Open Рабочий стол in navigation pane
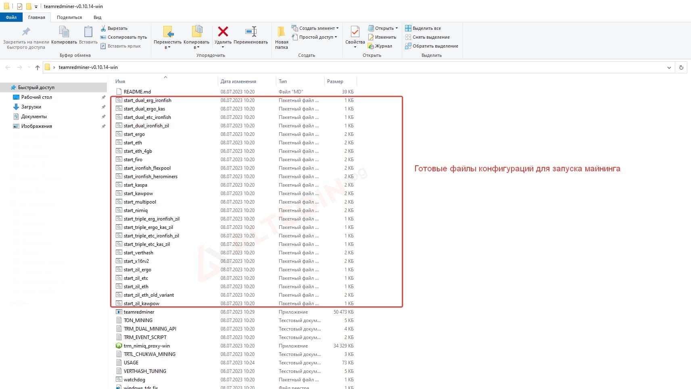Screen dimensions: 691x389 pos(36,97)
